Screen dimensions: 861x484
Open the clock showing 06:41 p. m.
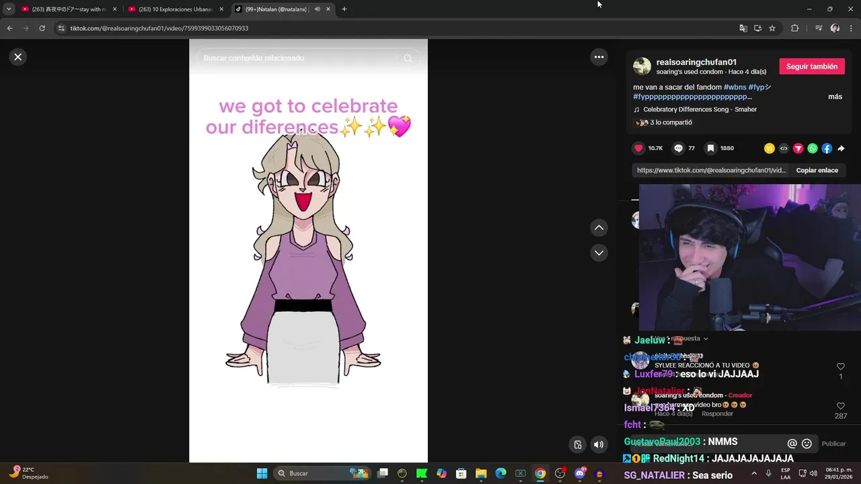pos(839,473)
